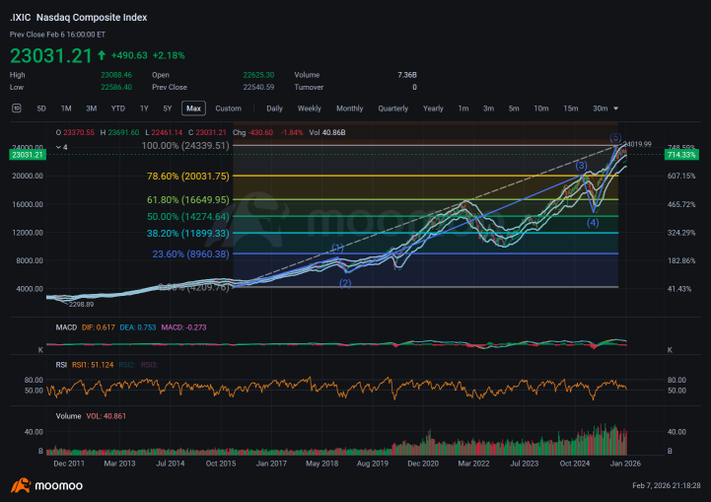Click the Dec 2020 date axis label
The height and width of the screenshot is (502, 711).
point(423,464)
